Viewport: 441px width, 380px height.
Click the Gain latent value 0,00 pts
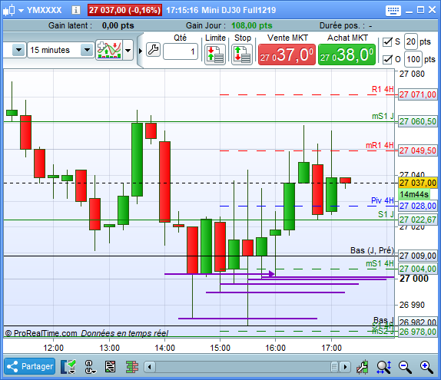(x=118, y=25)
